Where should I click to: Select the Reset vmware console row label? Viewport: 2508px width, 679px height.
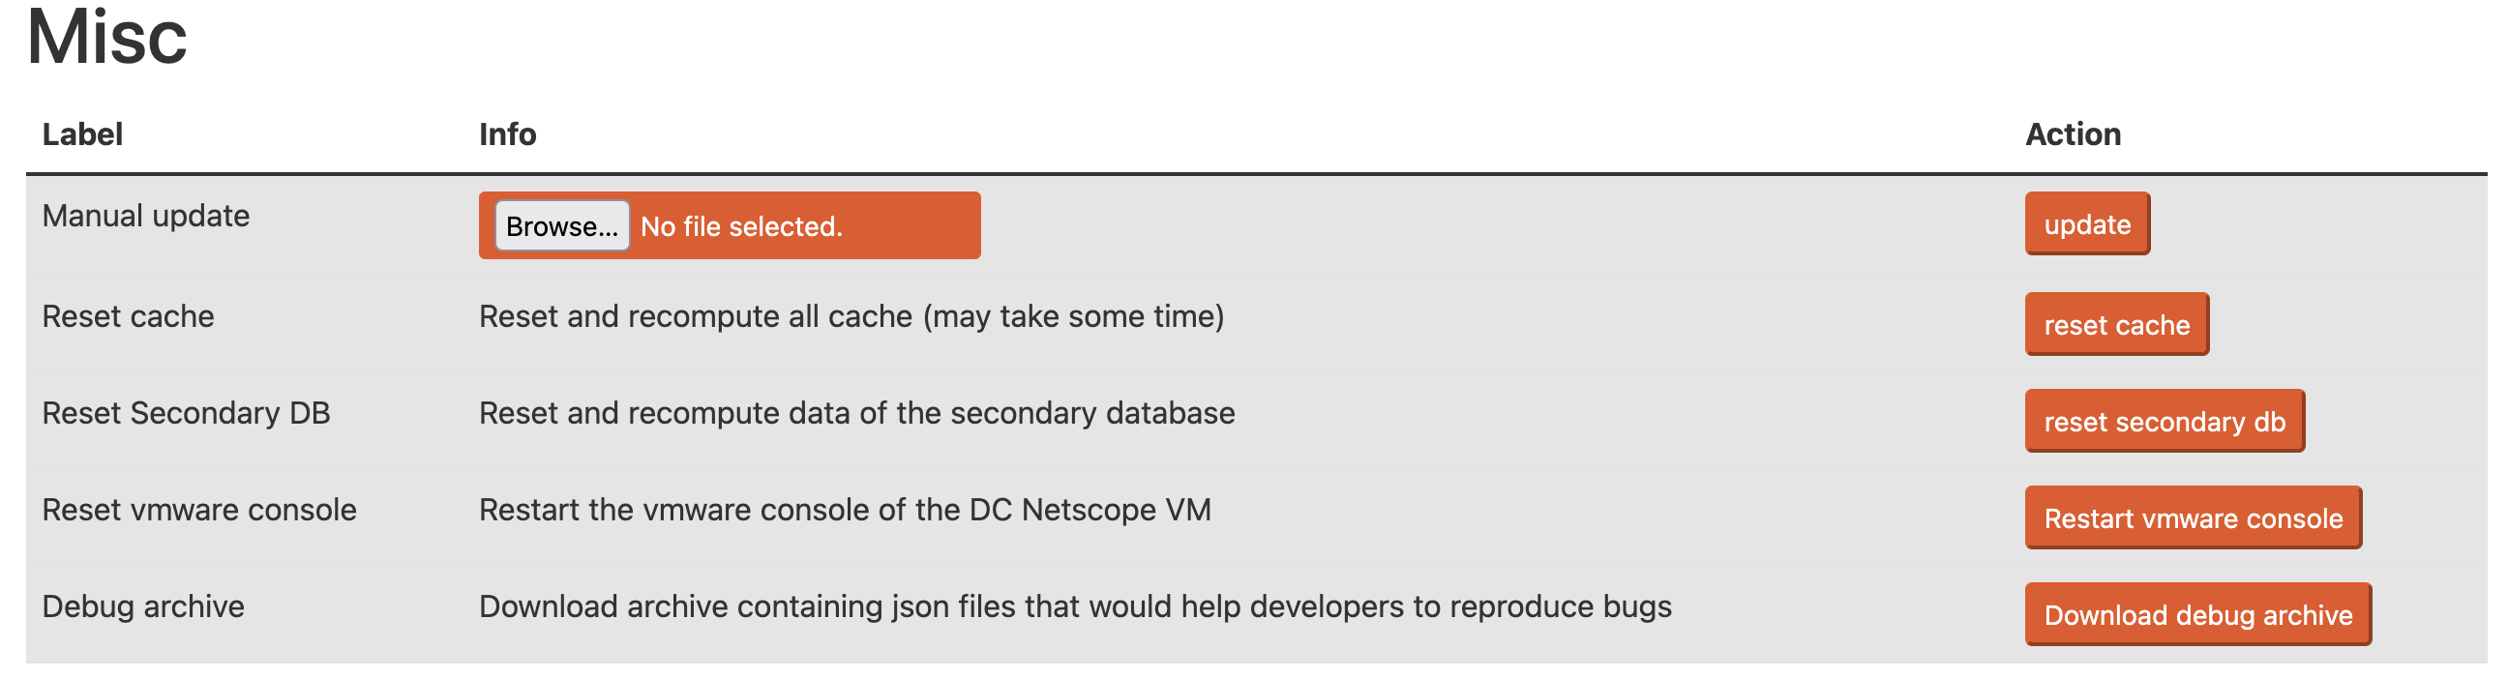(199, 510)
